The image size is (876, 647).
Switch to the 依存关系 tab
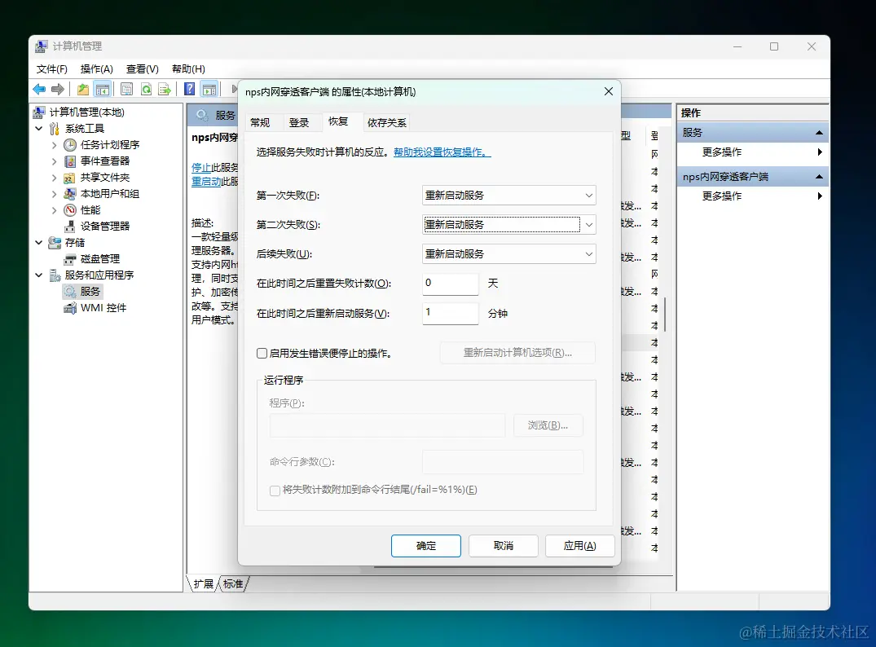pos(386,123)
